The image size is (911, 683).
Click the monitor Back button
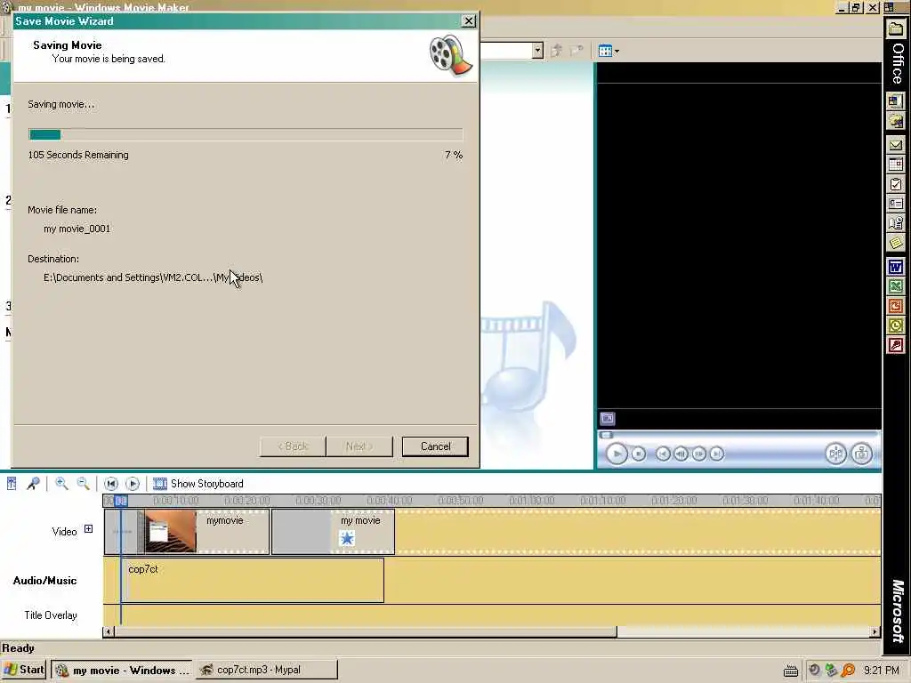pos(663,454)
